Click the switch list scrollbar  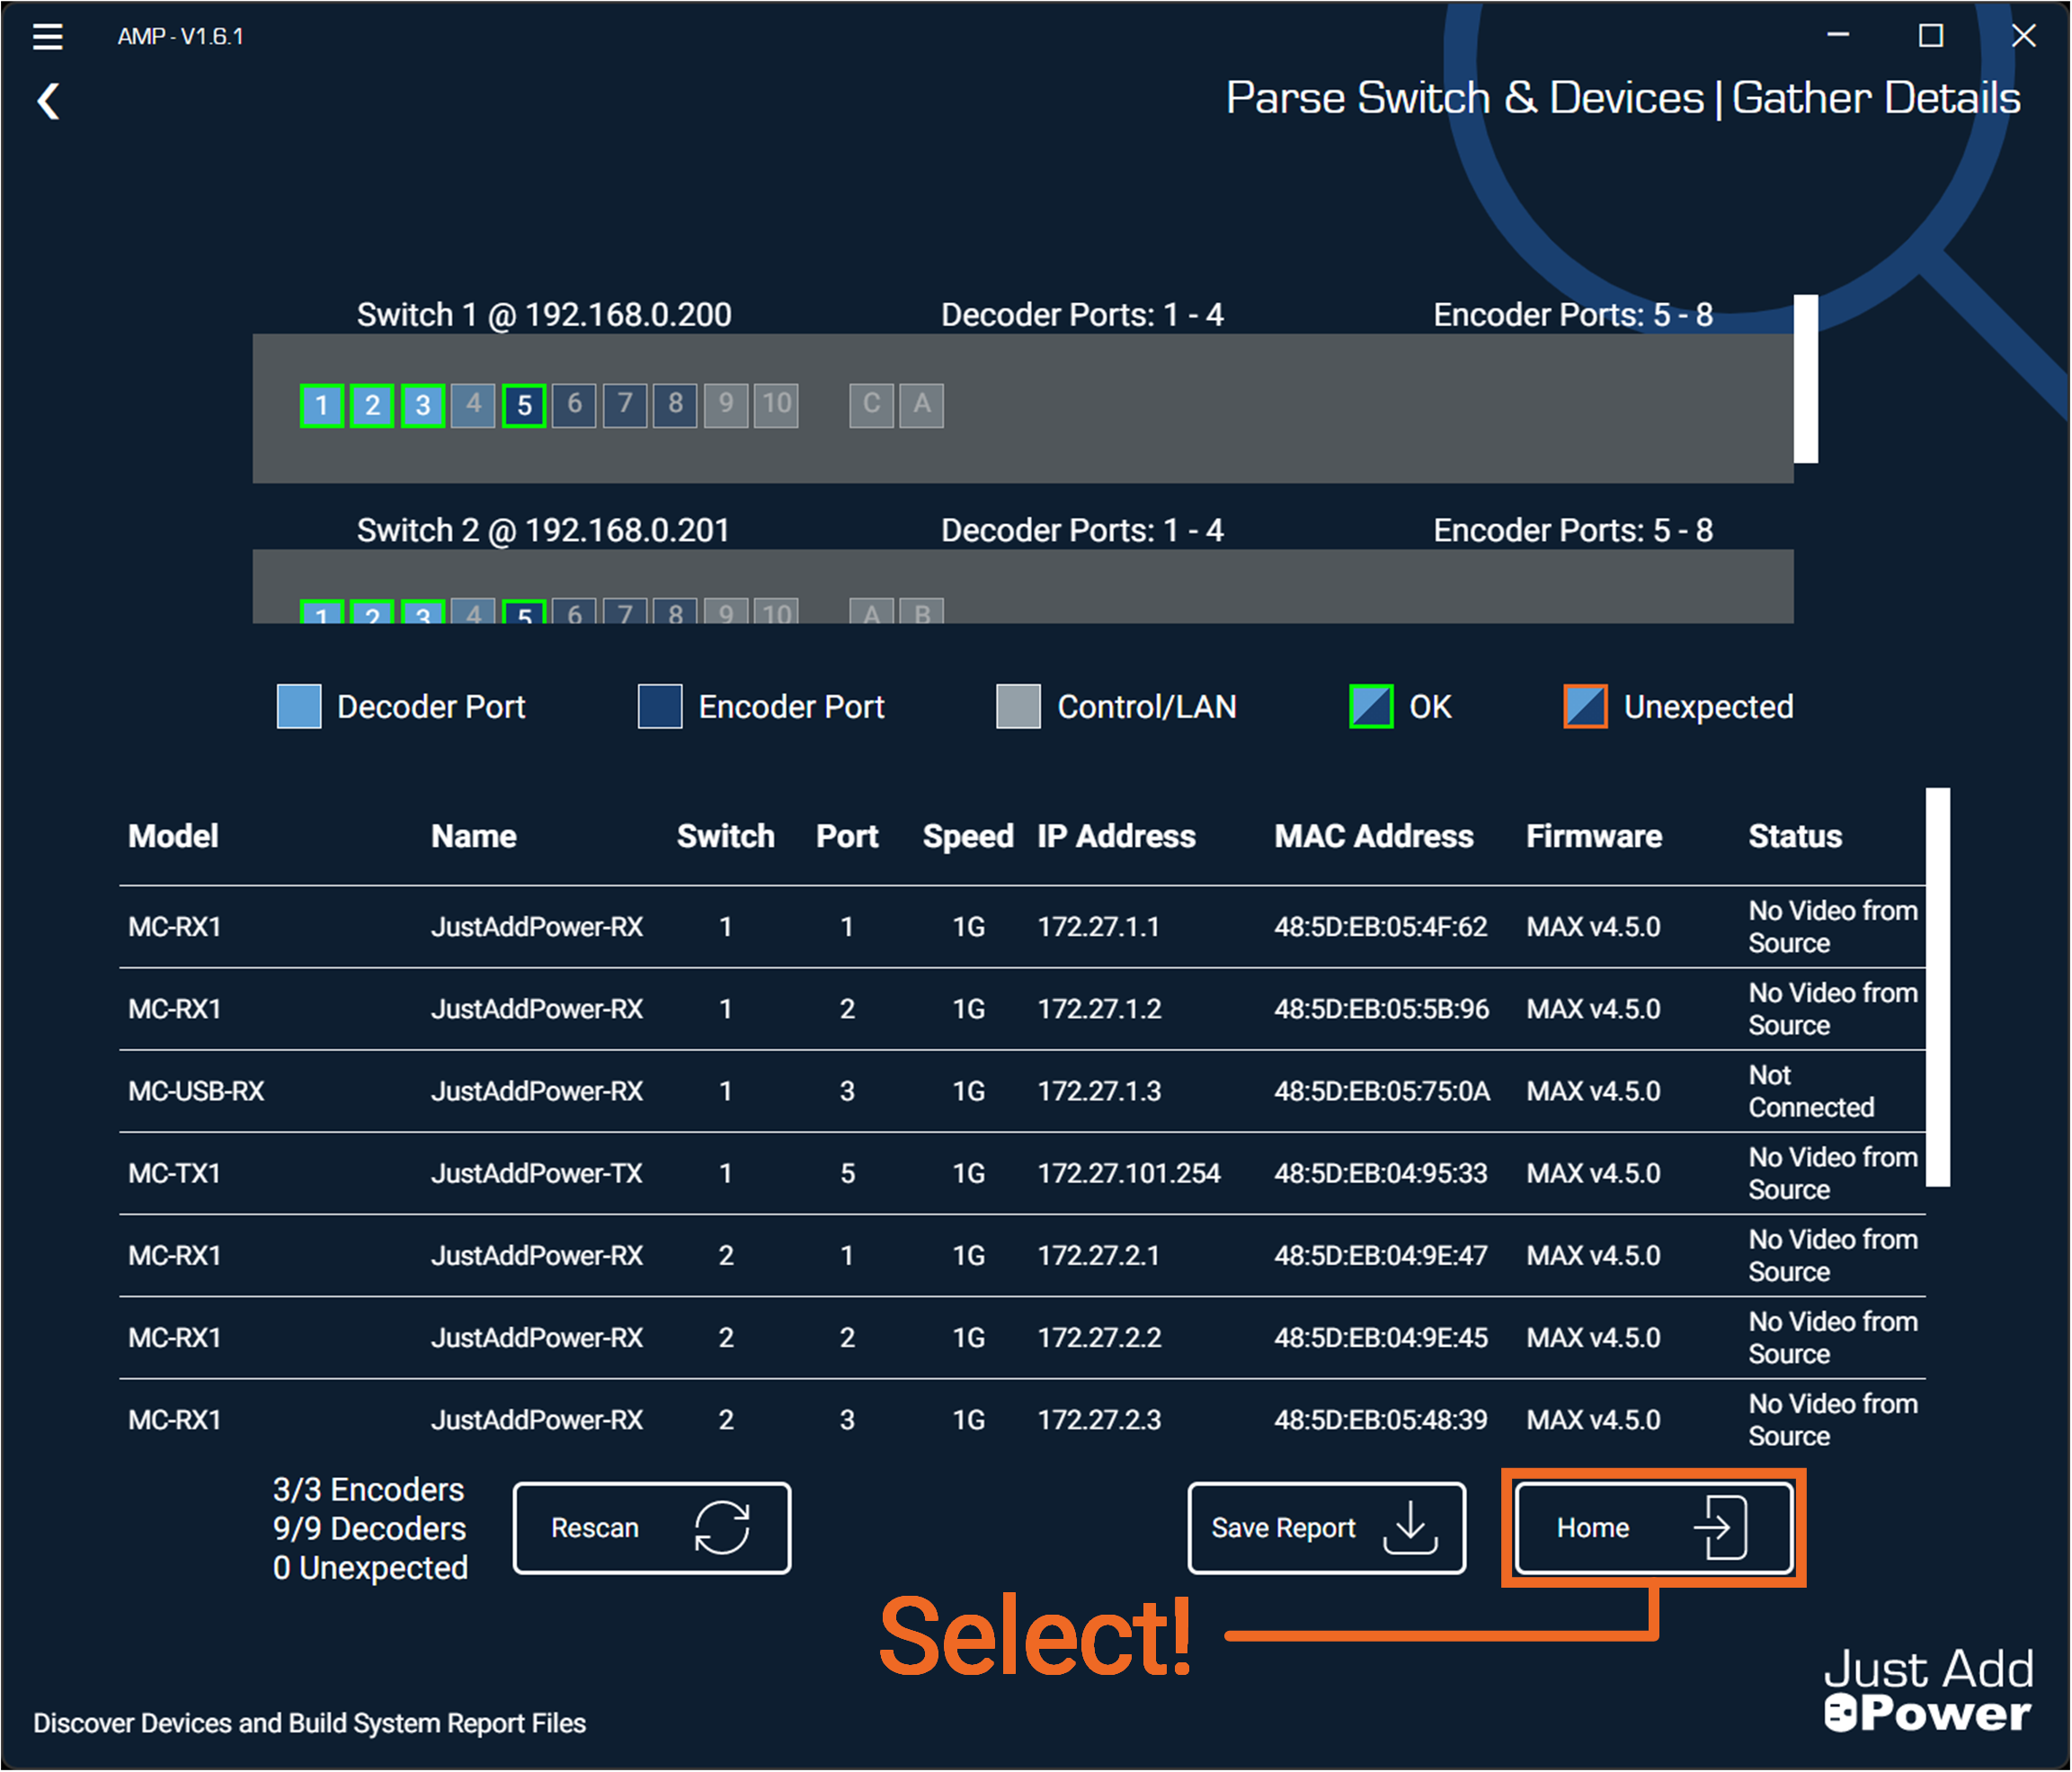click(x=1805, y=379)
